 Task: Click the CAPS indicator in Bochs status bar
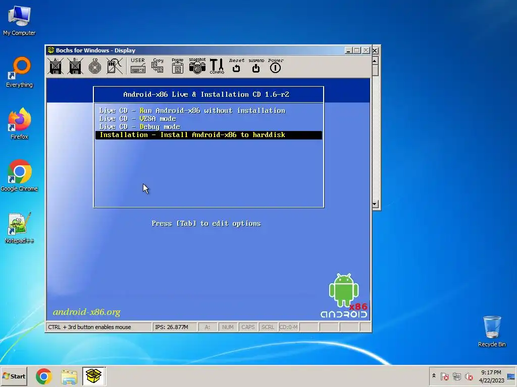coord(248,327)
